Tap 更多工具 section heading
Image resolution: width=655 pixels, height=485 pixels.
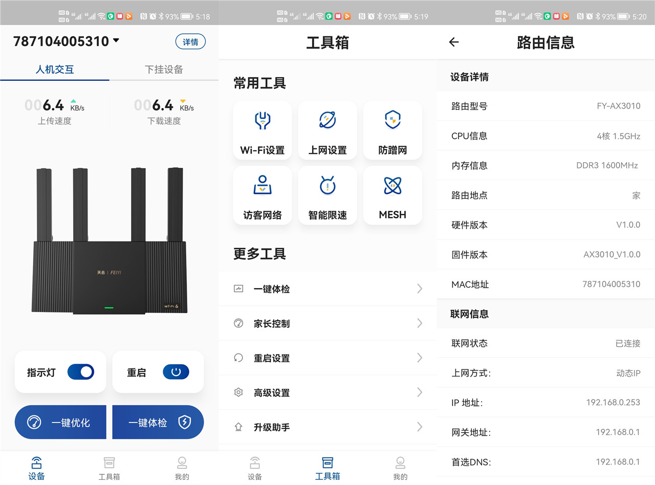pos(259,254)
